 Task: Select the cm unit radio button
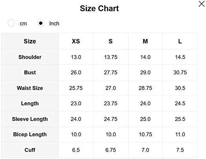(11, 23)
